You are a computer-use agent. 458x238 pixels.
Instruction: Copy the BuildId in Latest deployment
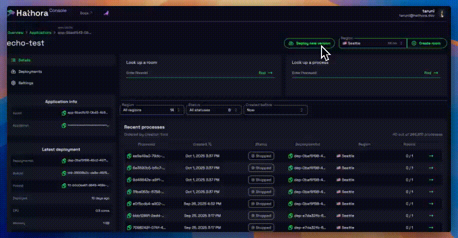[x=64, y=173]
